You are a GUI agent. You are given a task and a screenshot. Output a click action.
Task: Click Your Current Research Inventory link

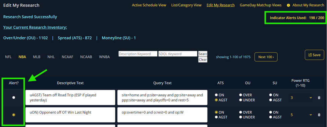[x=35, y=27]
